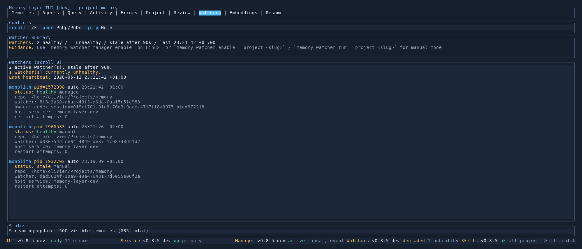Select the highlighted Watchers tab

210,13
